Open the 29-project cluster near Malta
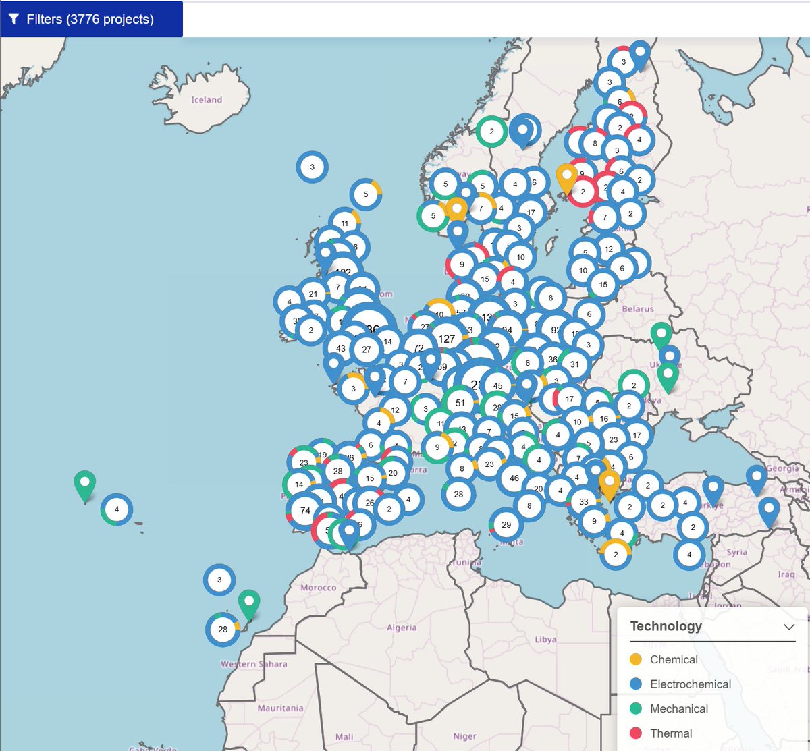Image resolution: width=810 pixels, height=751 pixels. 506,524
